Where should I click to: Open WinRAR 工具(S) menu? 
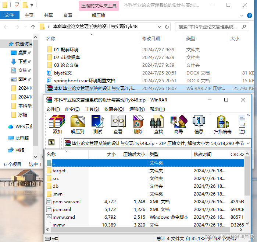(x=92, y=109)
